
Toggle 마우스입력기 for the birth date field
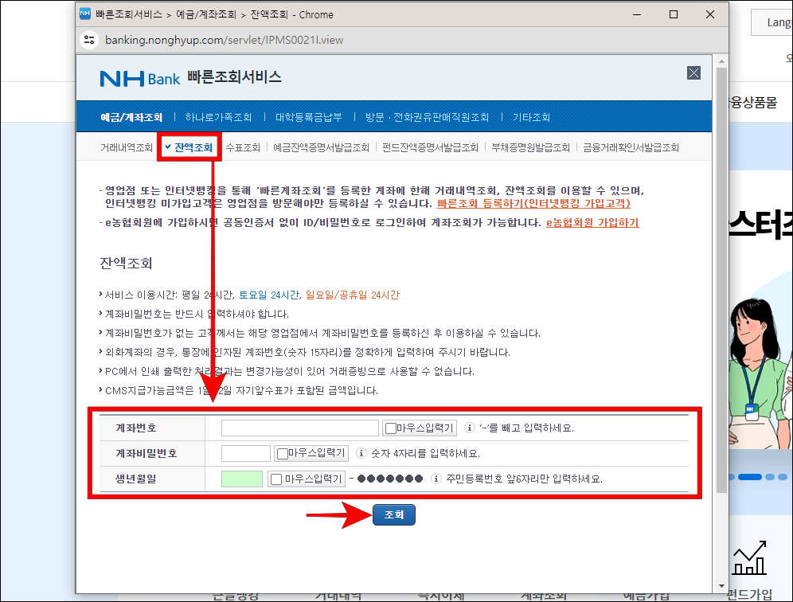tap(276, 477)
